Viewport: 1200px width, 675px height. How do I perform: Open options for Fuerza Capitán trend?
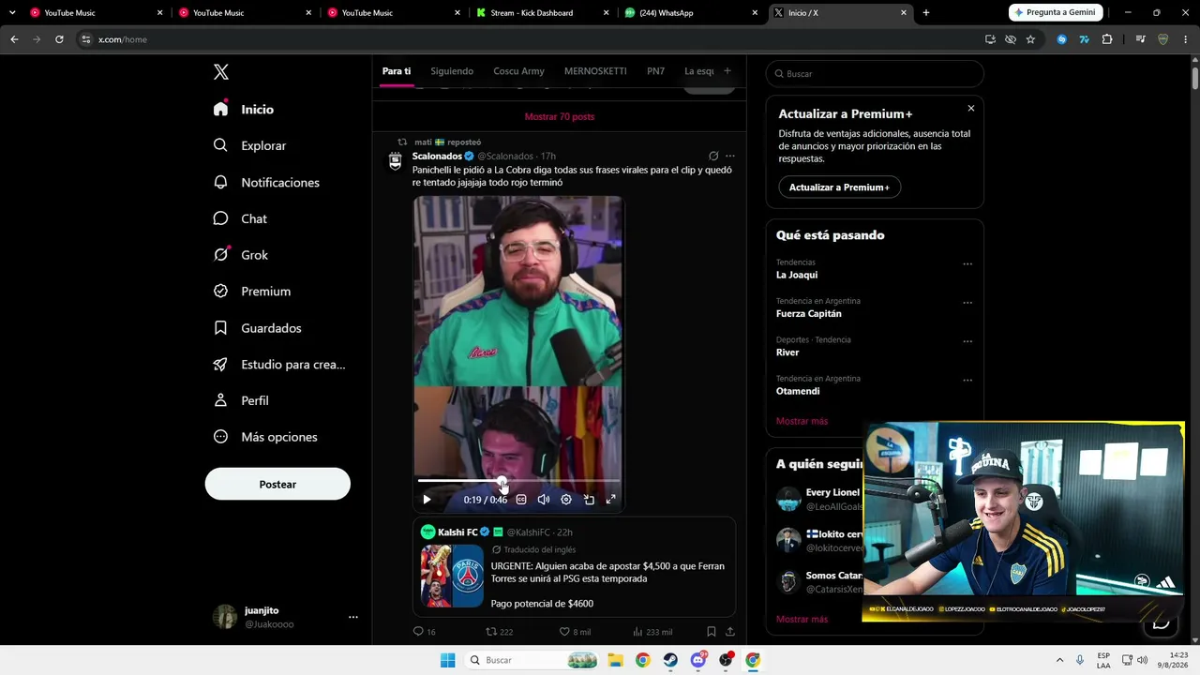tap(967, 303)
